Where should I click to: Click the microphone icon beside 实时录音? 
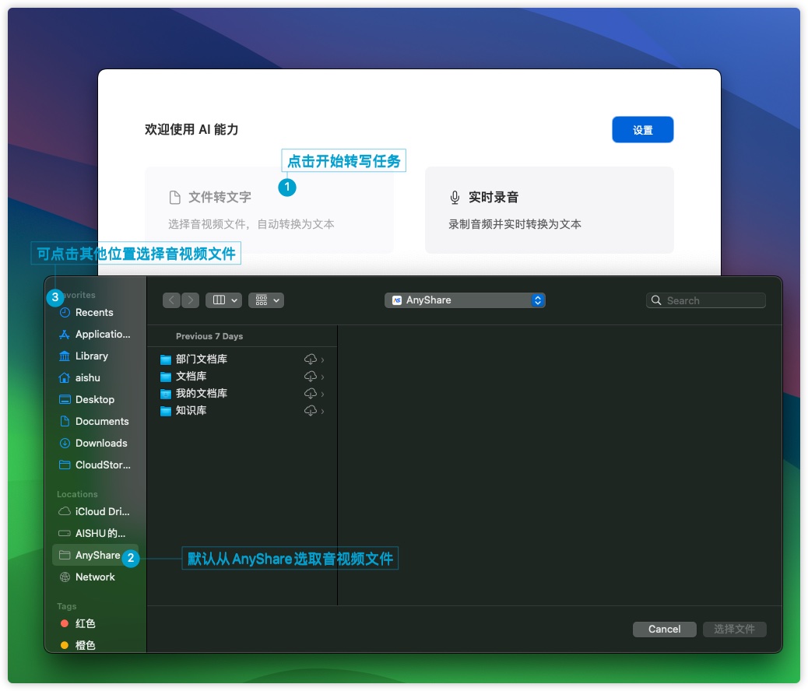(455, 198)
